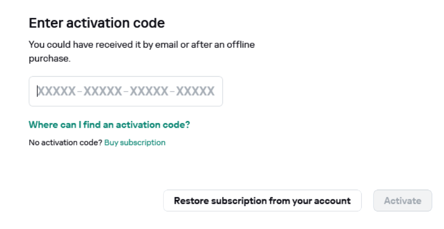Click the greyed-out Activate button
Viewport: 444px width, 229px height.
pyautogui.click(x=402, y=201)
